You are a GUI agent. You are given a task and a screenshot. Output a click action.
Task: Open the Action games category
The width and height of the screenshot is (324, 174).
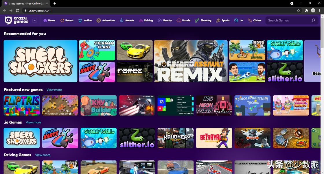coord(85,21)
